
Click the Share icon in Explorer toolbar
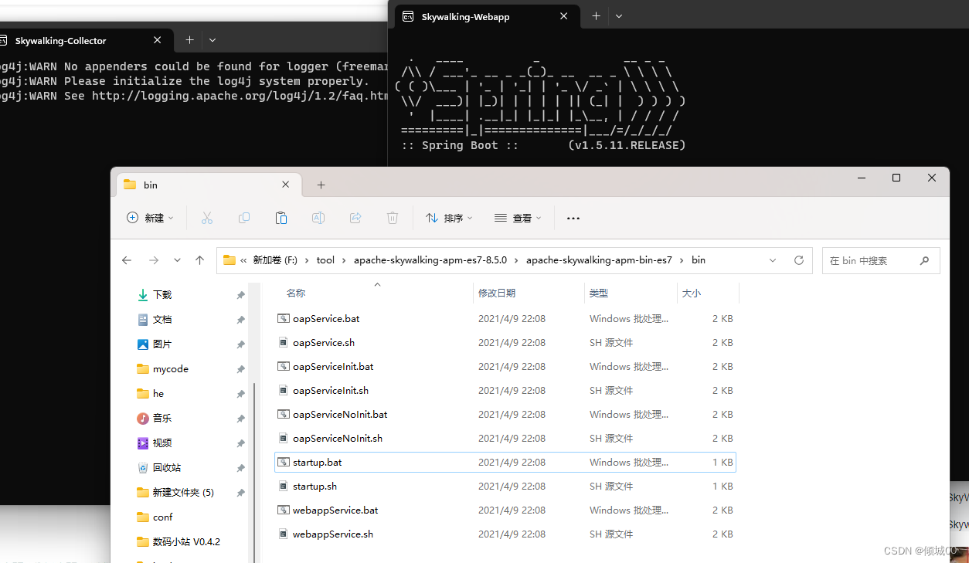[355, 219]
